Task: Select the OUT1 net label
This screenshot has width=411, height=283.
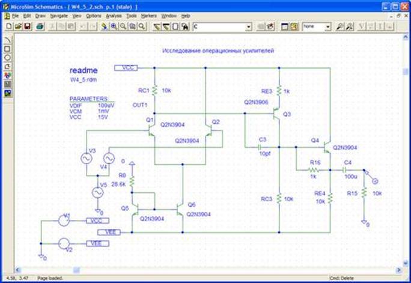Action: point(140,105)
